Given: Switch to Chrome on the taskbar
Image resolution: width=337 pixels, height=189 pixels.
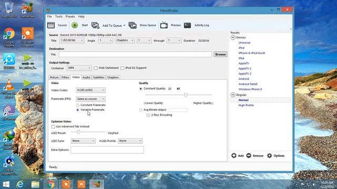Looking at the screenshot, I should [51, 184].
